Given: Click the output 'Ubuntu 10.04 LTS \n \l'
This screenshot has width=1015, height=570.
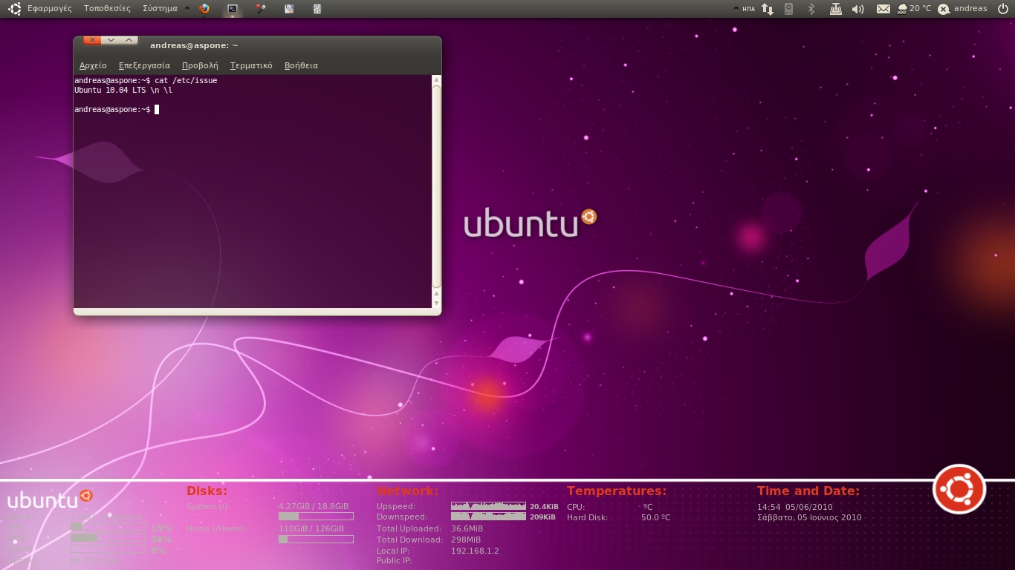Looking at the screenshot, I should [123, 90].
